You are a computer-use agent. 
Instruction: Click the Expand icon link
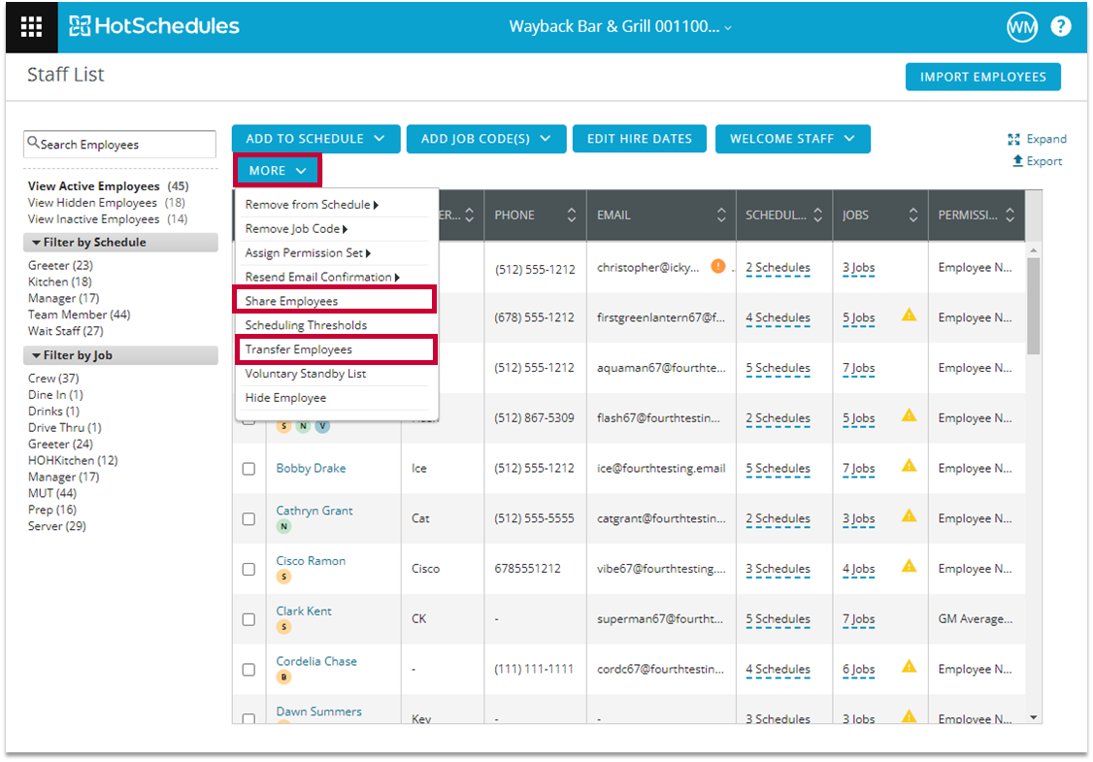click(x=1013, y=140)
